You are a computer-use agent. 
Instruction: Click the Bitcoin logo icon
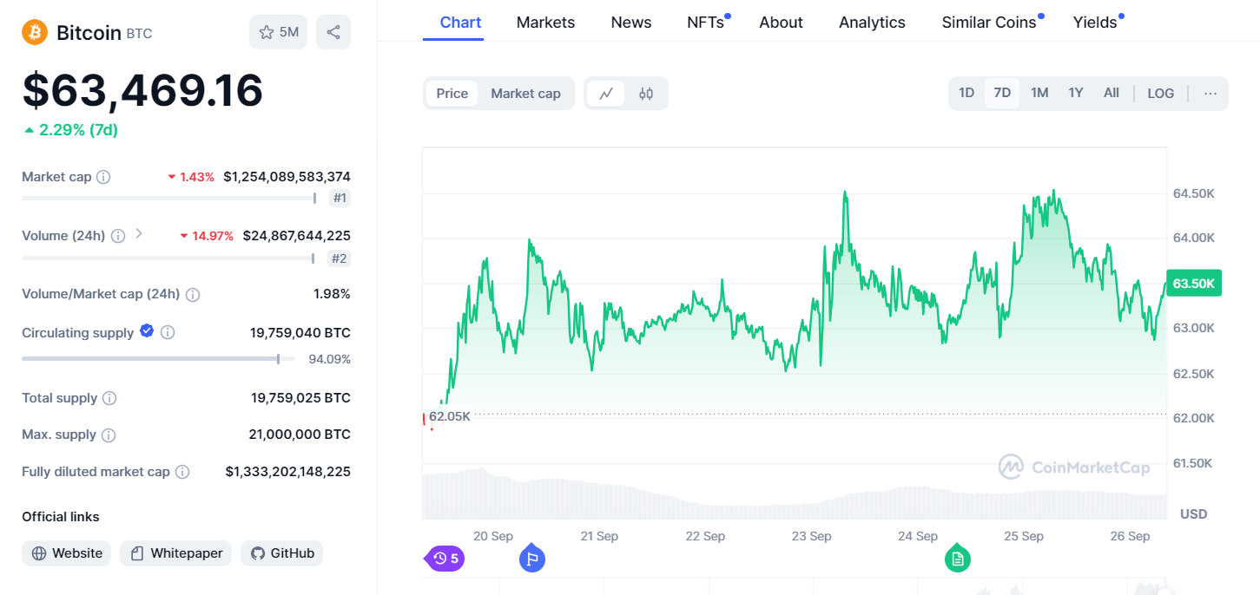34,32
